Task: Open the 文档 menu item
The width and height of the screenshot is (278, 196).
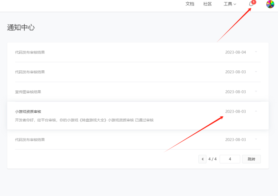Action: [190, 4]
